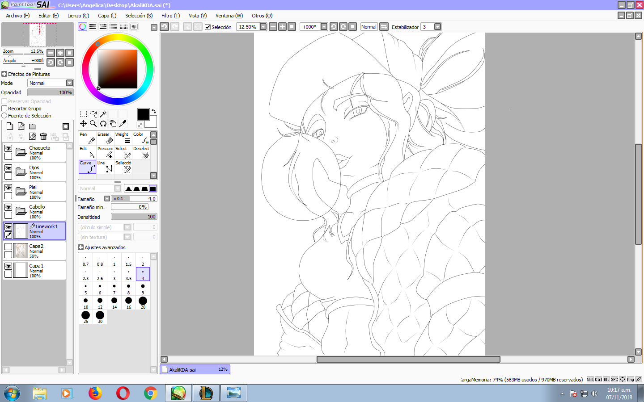The width and height of the screenshot is (644, 402).
Task: Click the undo arrow in toolbar
Action: click(164, 27)
